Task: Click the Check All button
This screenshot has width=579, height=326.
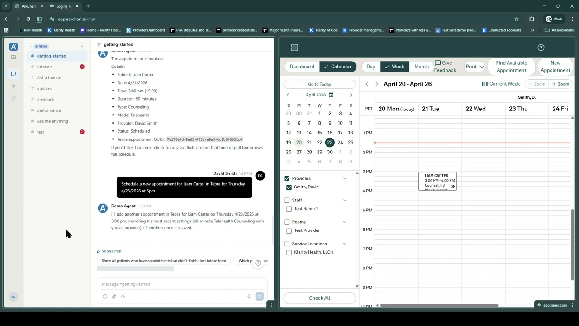Action: click(x=319, y=298)
